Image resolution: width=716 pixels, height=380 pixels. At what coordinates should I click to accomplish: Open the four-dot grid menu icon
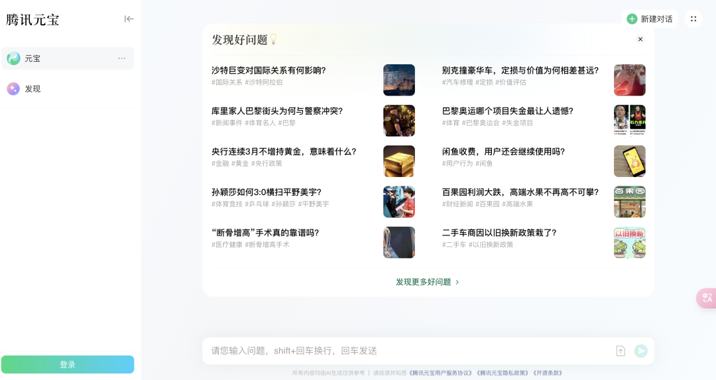[693, 19]
